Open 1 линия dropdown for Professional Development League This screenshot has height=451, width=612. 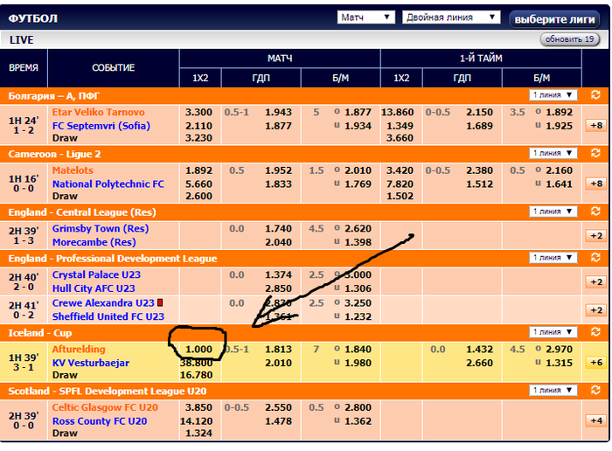553,258
